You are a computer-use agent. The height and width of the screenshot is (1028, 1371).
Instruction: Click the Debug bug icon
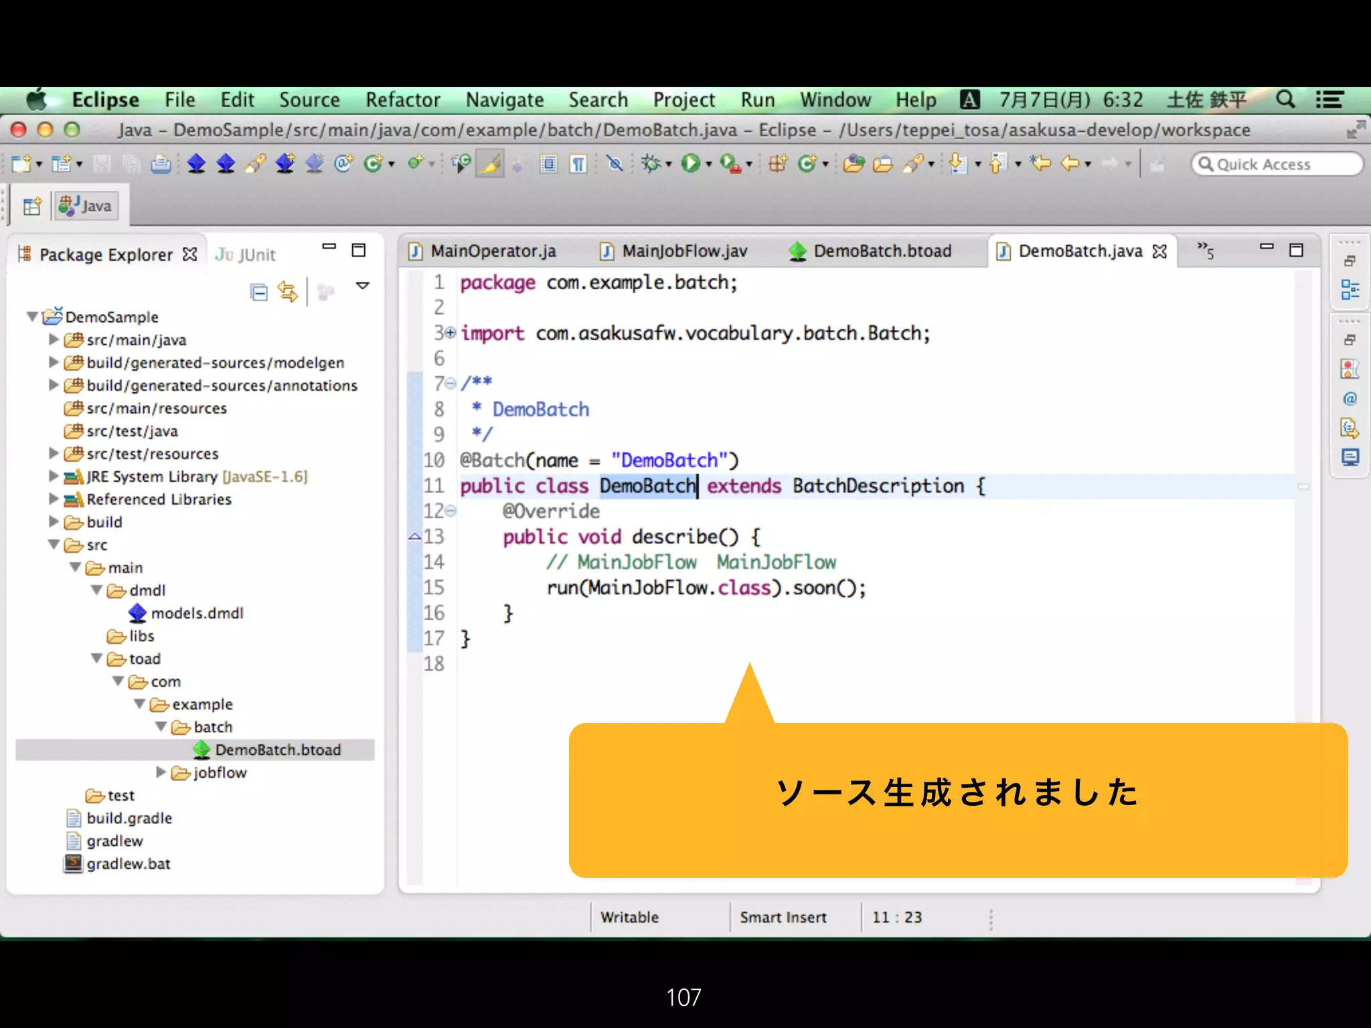(x=651, y=164)
